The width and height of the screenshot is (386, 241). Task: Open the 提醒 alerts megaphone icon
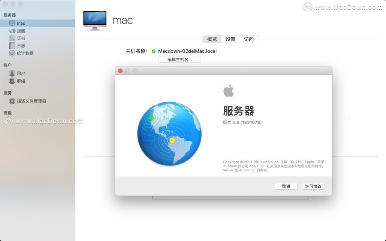12,31
